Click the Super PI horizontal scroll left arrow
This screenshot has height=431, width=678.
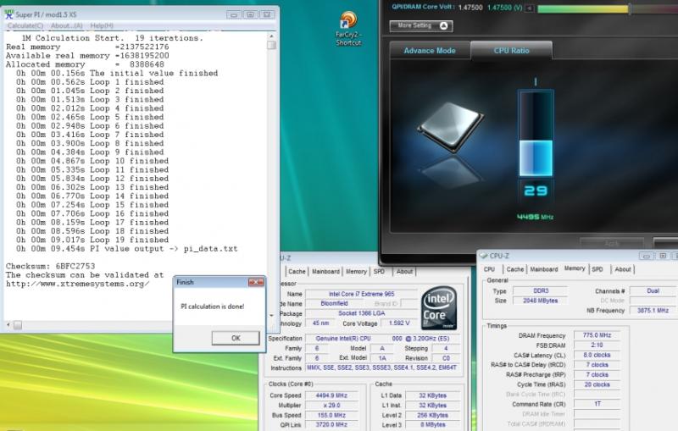(x=8, y=324)
